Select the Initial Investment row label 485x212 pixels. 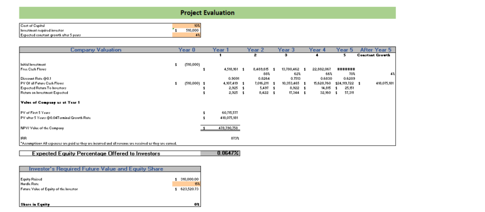click(33, 64)
